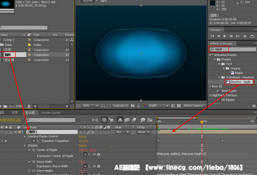Create new folder in project panel
257x175 pixels.
(x=5, y=106)
